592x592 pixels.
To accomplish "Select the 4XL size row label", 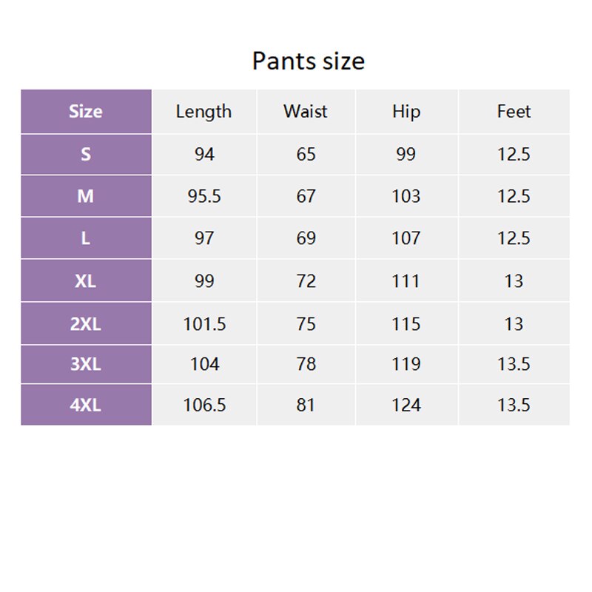I will [x=86, y=405].
